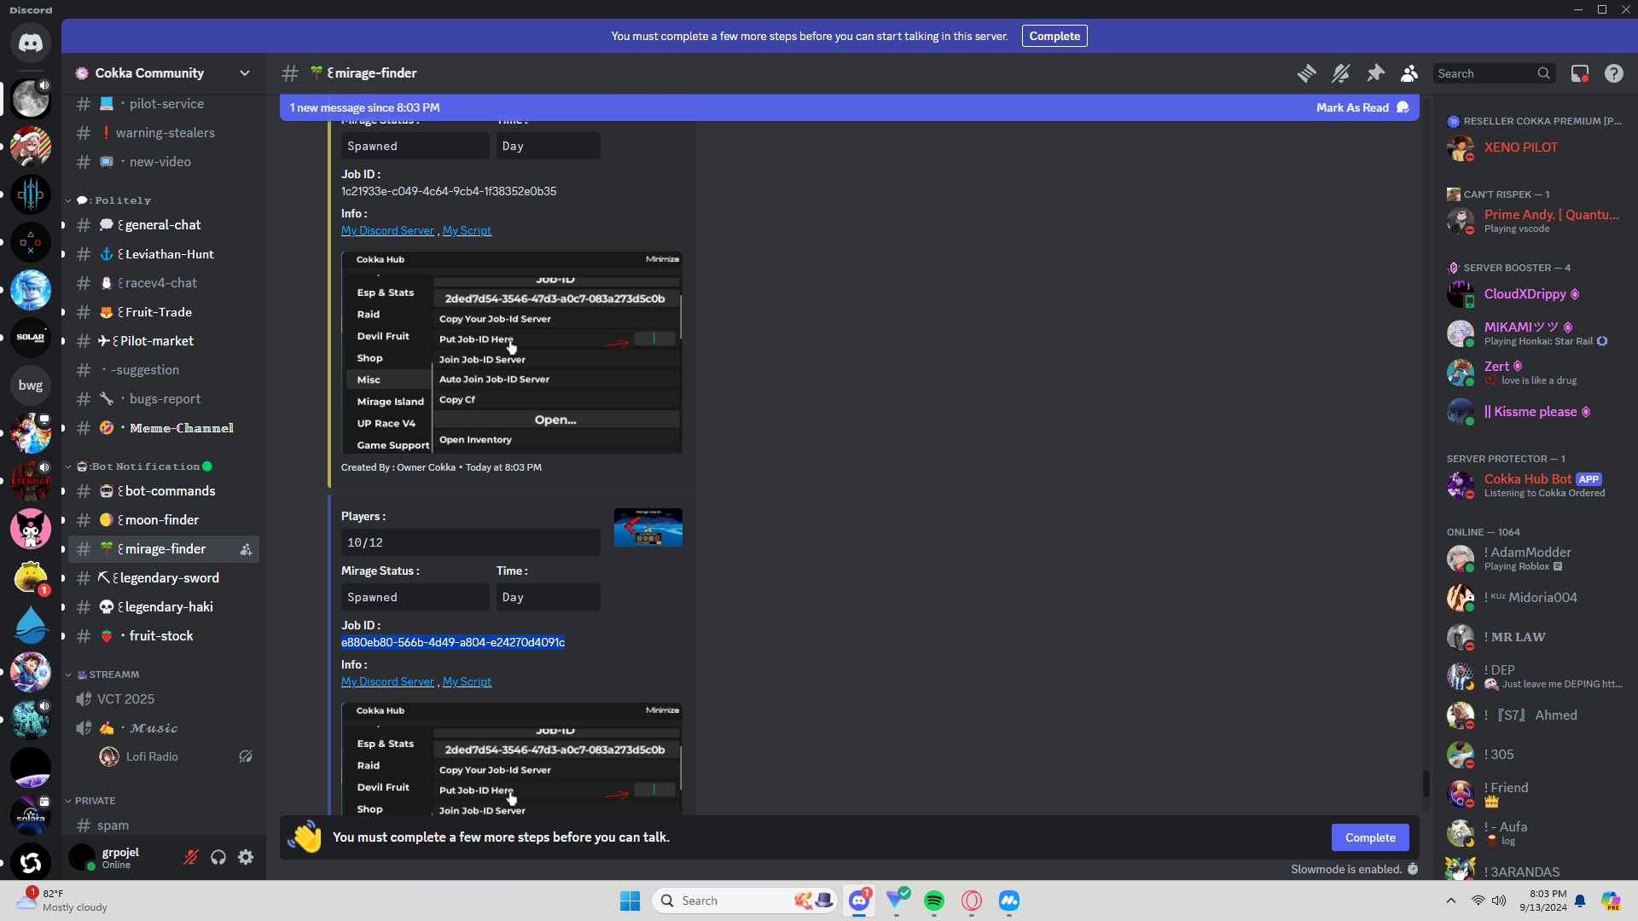Open first Cokka Hub screenshot image
The width and height of the screenshot is (1638, 921).
tap(512, 352)
